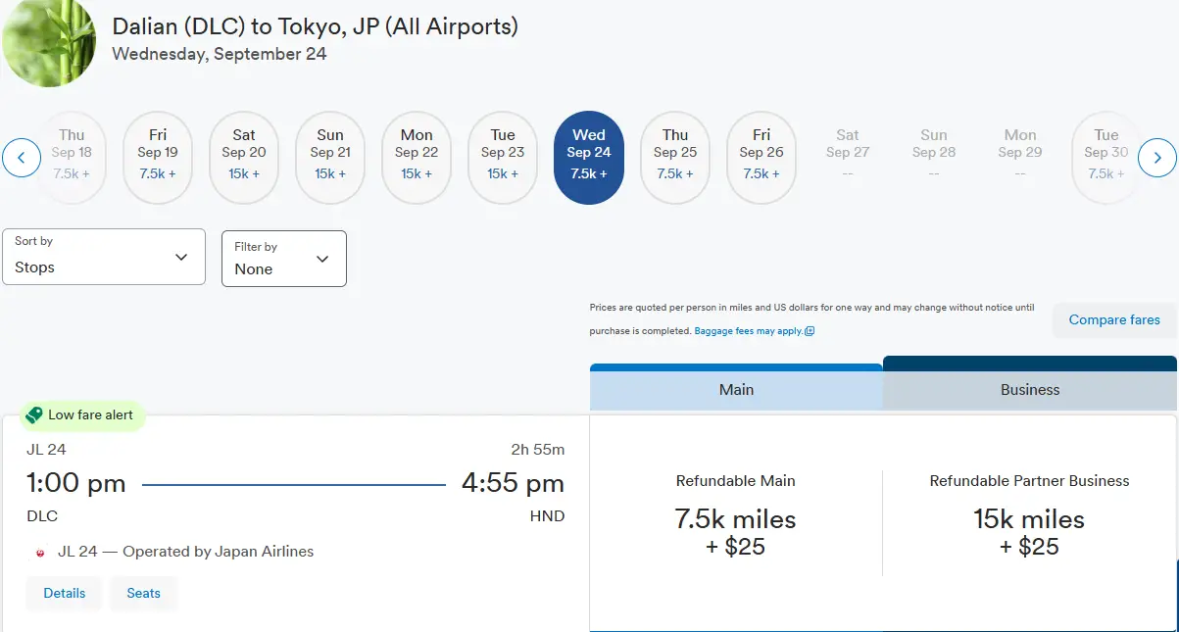Select Thu Sep 25 date option
The image size is (1179, 632).
pyautogui.click(x=675, y=158)
